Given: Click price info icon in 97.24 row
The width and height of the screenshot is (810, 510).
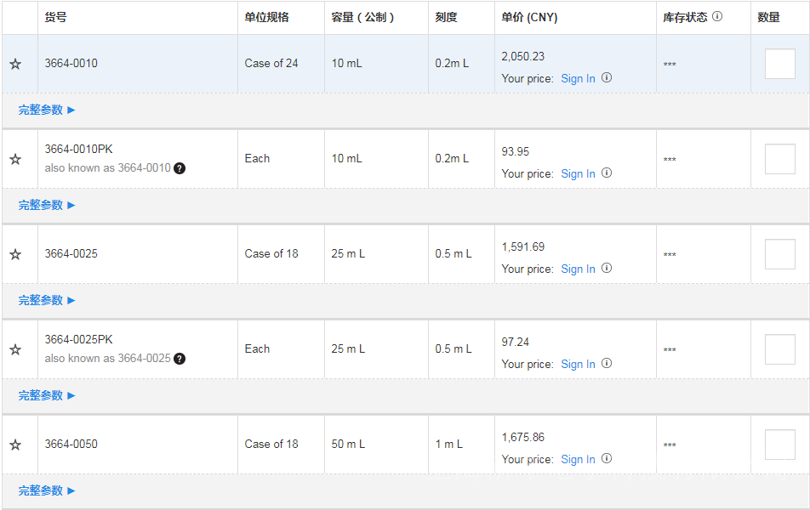Looking at the screenshot, I should (607, 363).
